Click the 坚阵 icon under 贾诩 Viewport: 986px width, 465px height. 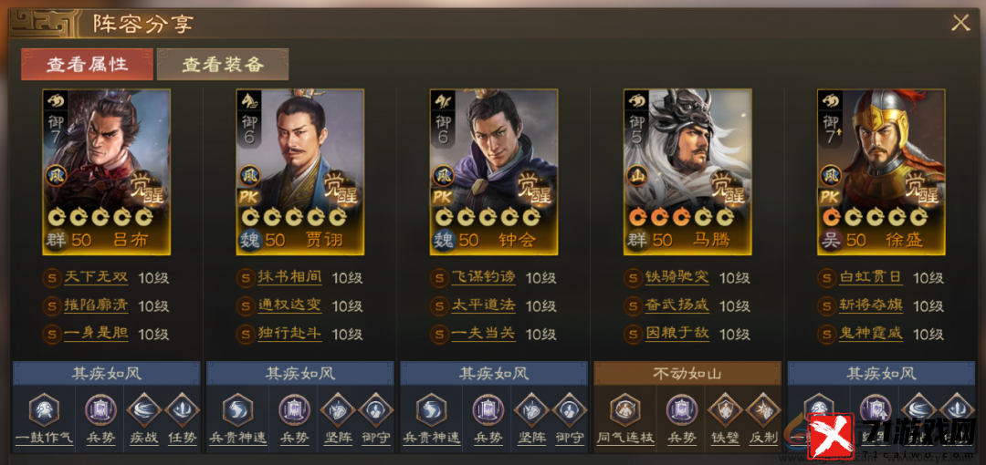pyautogui.click(x=338, y=409)
